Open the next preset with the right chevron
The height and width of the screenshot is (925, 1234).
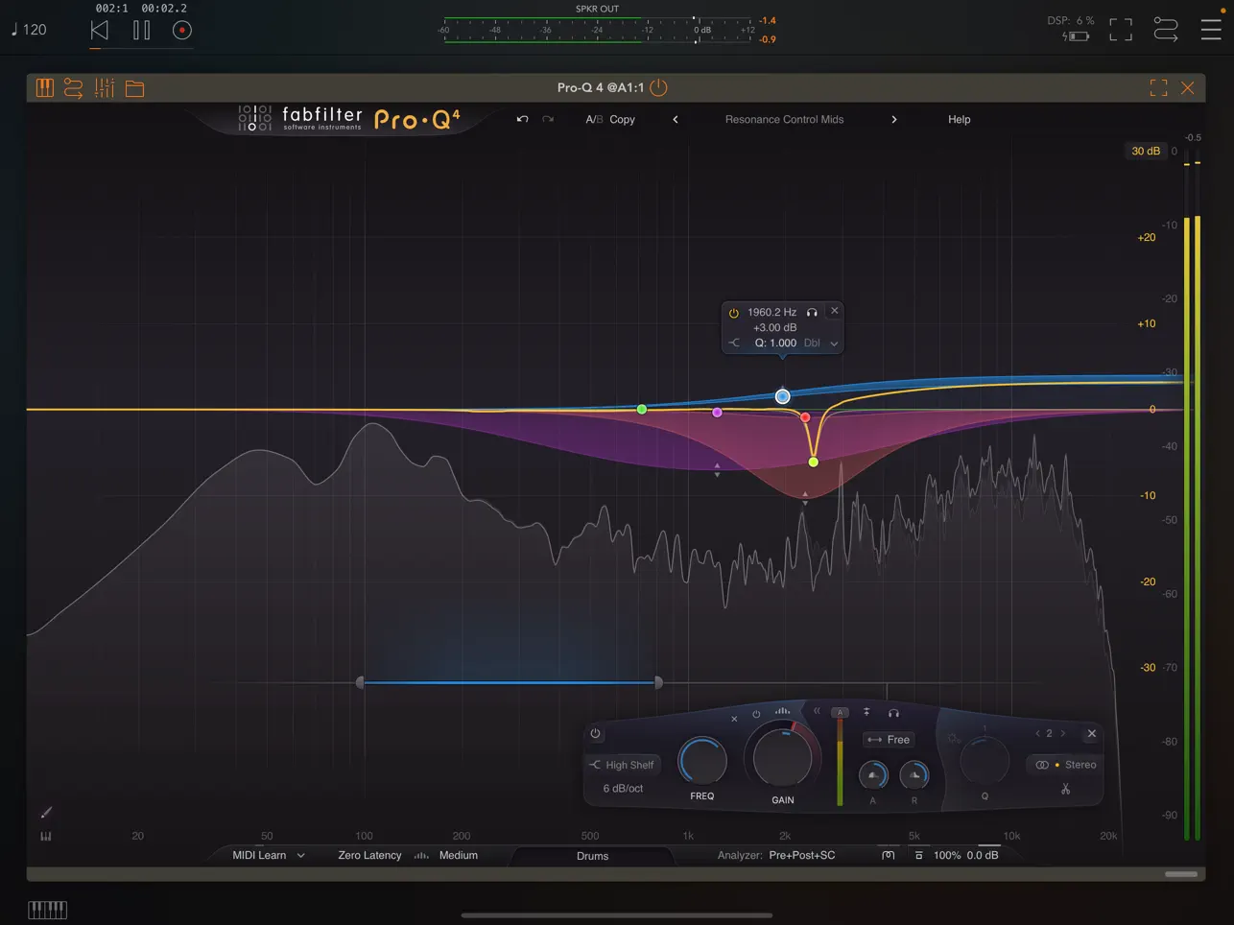(894, 119)
